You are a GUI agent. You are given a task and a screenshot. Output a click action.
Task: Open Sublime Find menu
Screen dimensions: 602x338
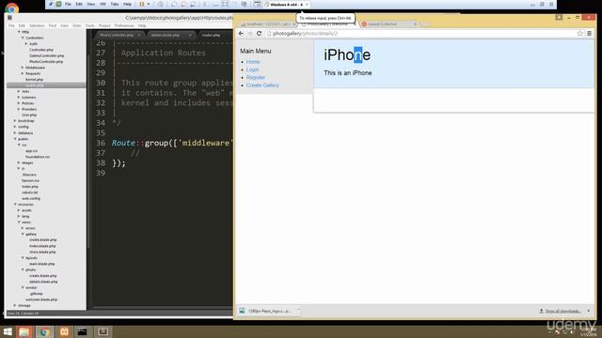(x=53, y=25)
